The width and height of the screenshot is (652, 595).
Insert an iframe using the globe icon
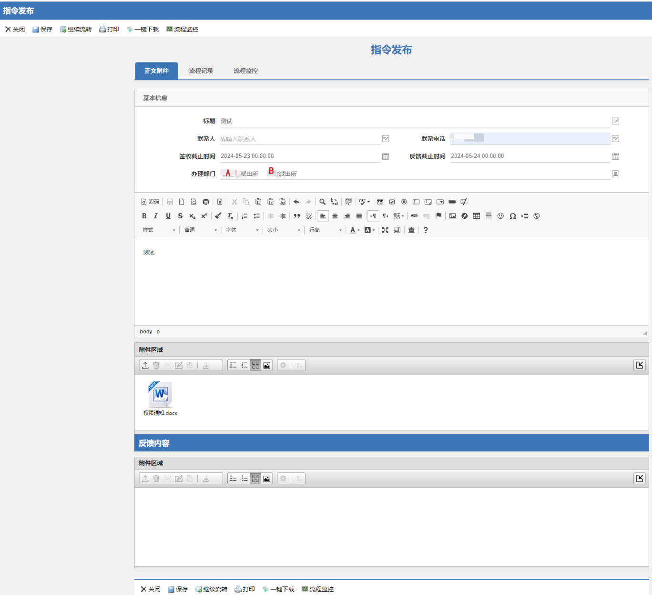(537, 216)
